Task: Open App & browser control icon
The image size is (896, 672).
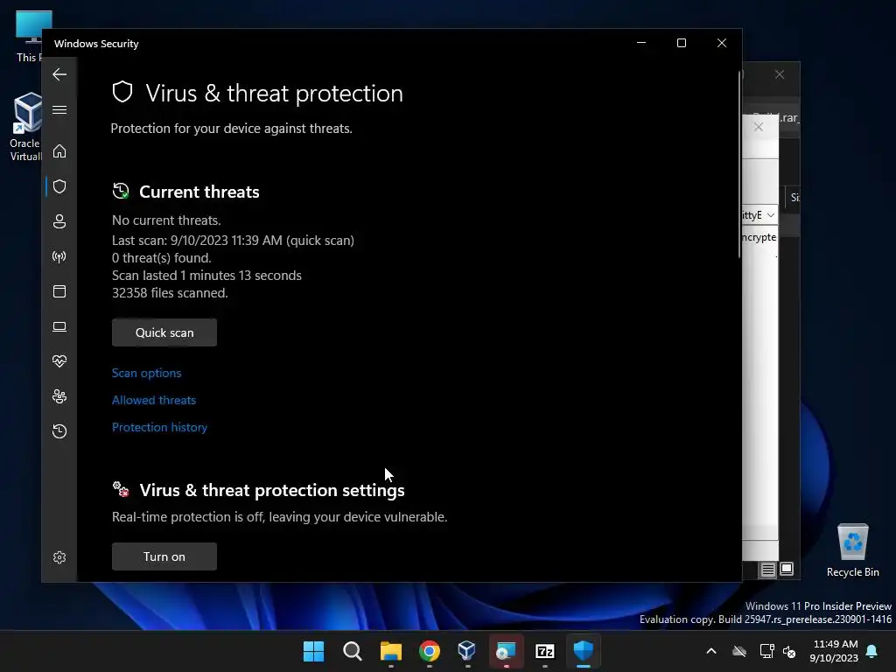Action: tap(59, 291)
